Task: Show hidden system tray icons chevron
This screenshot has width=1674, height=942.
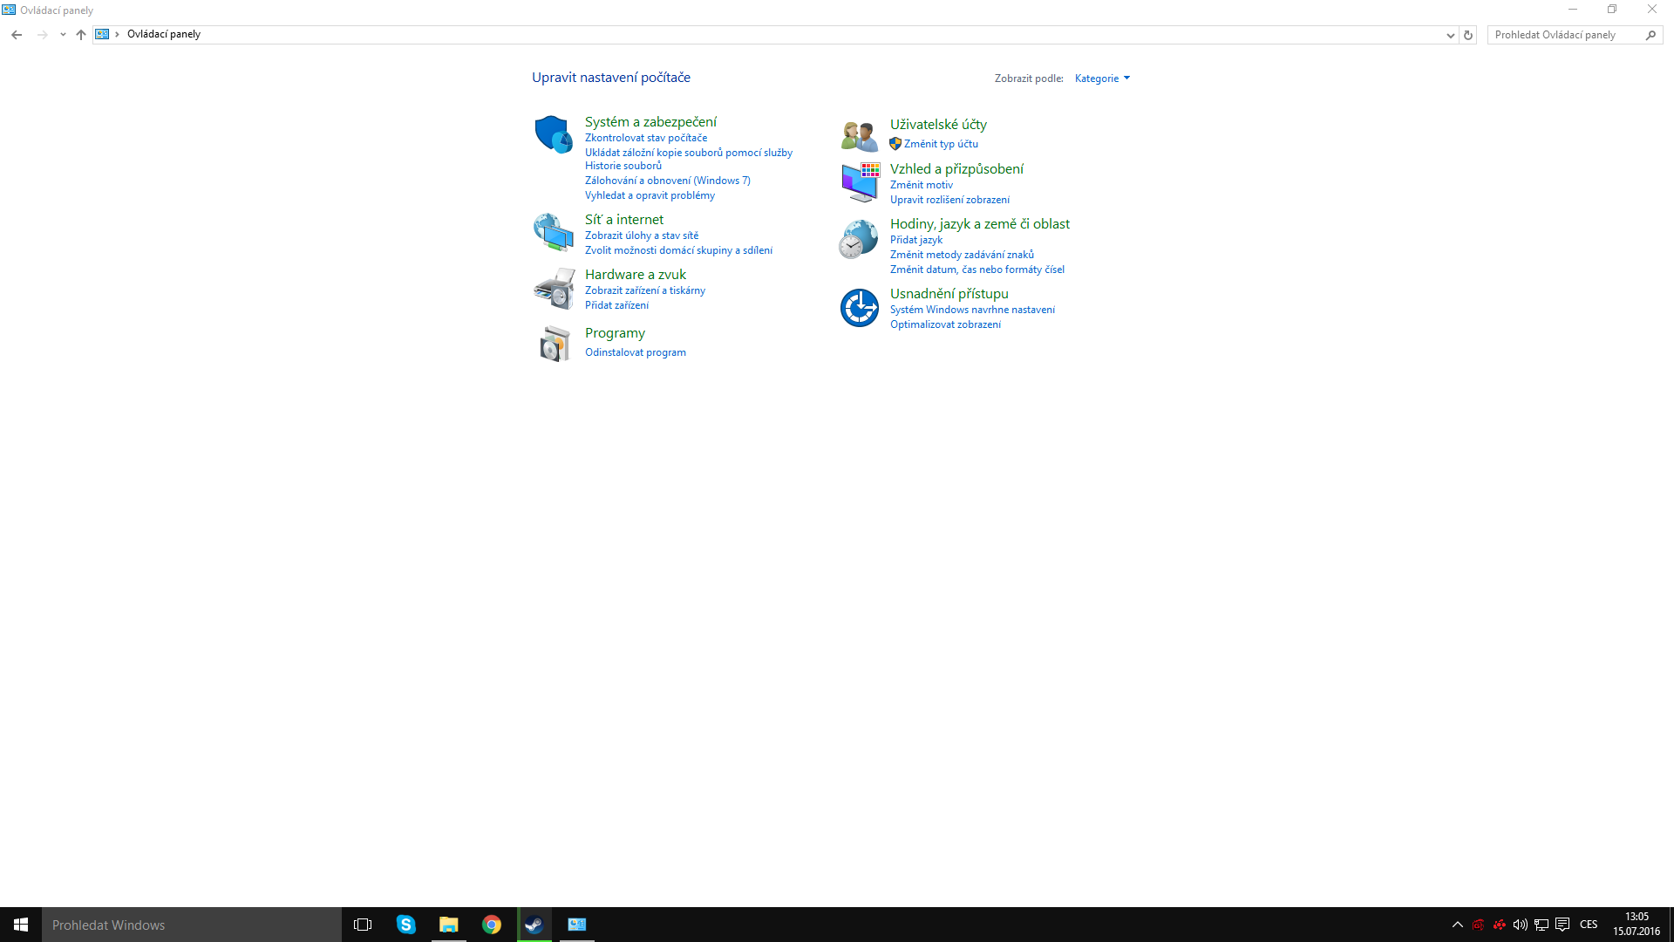Action: point(1457,925)
